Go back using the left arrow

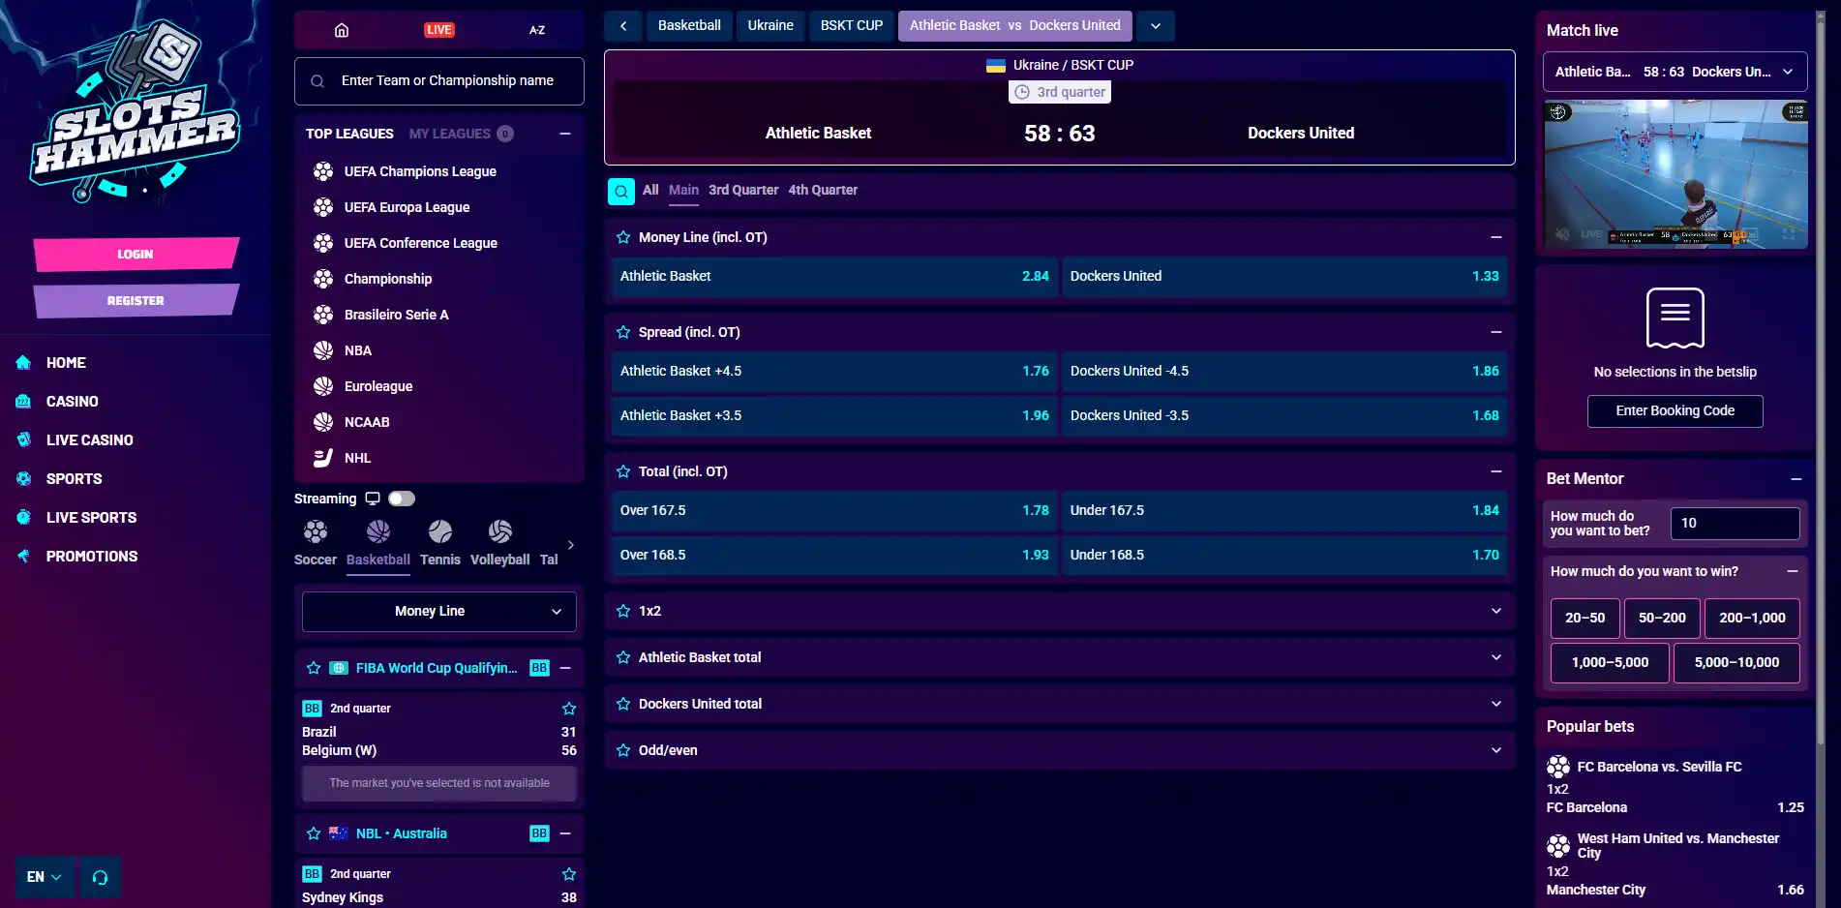623,26
